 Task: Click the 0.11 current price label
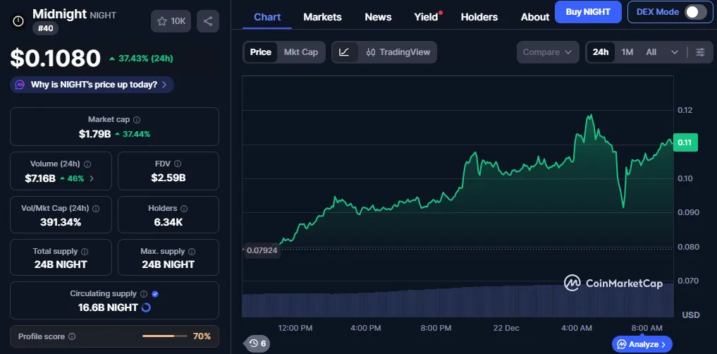pos(685,142)
